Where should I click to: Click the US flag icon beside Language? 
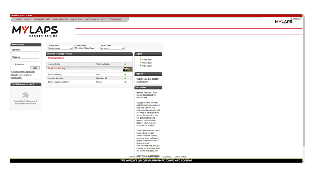(x=110, y=19)
